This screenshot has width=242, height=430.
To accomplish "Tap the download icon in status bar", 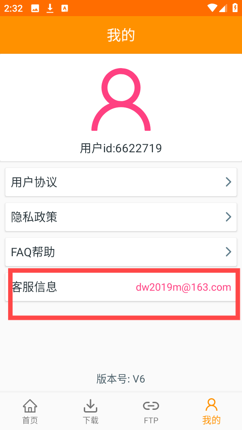I will (x=50, y=8).
